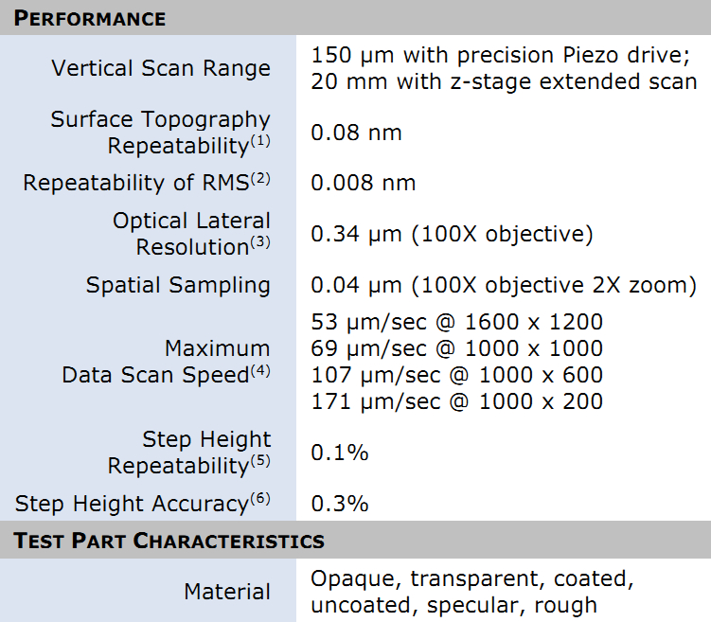The image size is (711, 622).
Task: Select the 0.1% step height repeatability value
Action: coord(339,453)
